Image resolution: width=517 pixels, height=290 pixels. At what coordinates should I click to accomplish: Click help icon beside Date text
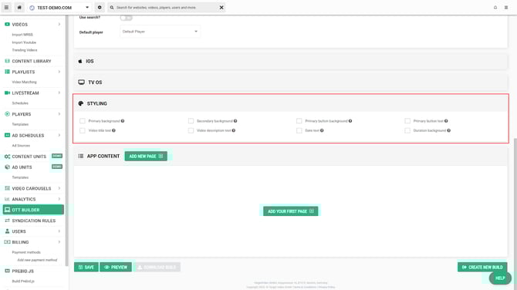click(x=322, y=130)
